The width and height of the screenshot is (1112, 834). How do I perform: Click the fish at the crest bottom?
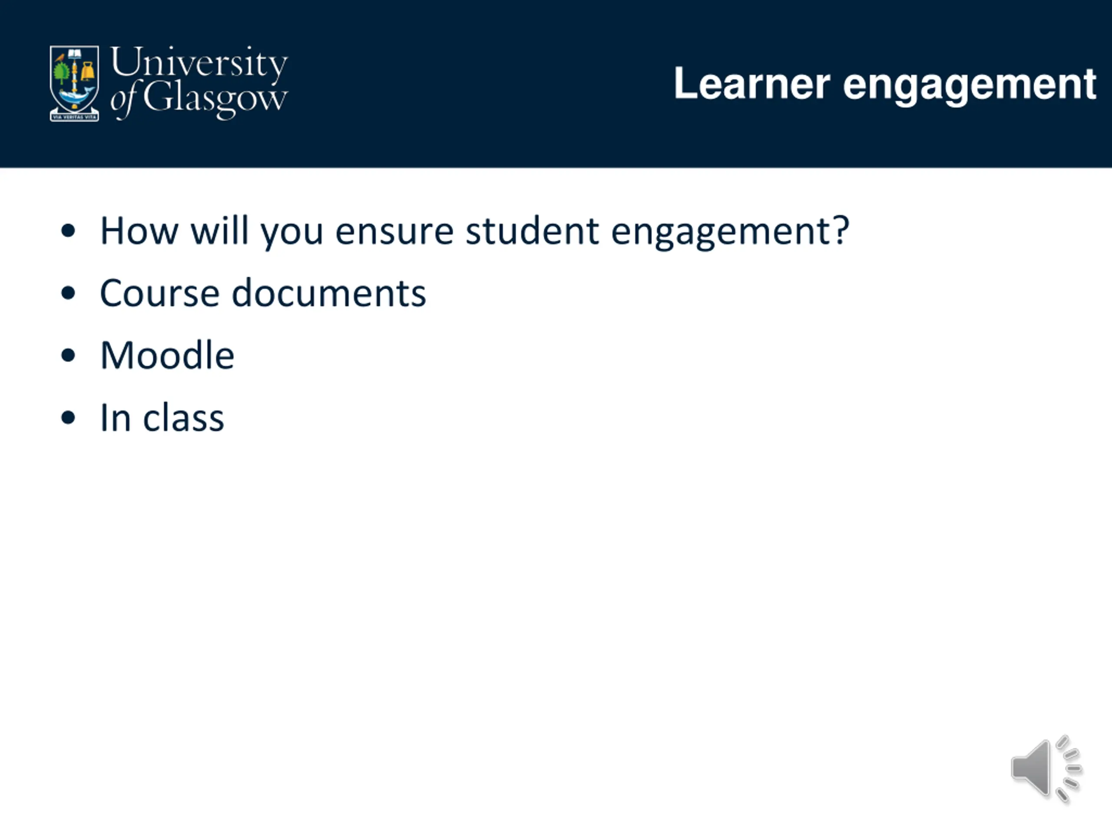click(76, 96)
